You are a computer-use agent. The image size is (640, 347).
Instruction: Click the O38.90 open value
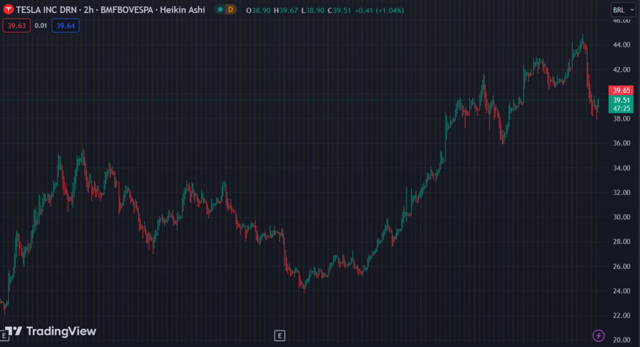click(258, 11)
